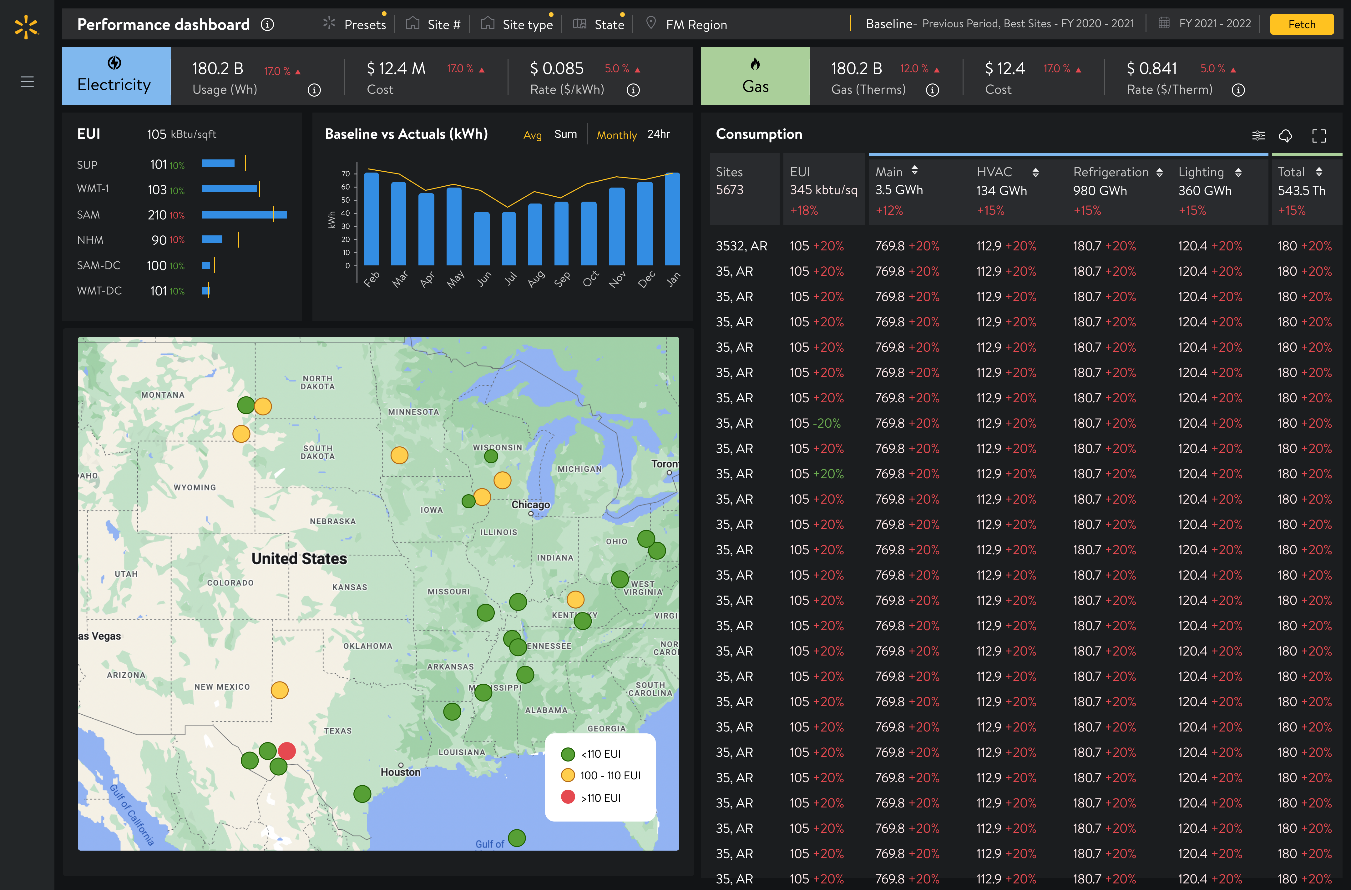
Task: Switch chart to Avg mode
Action: point(532,135)
